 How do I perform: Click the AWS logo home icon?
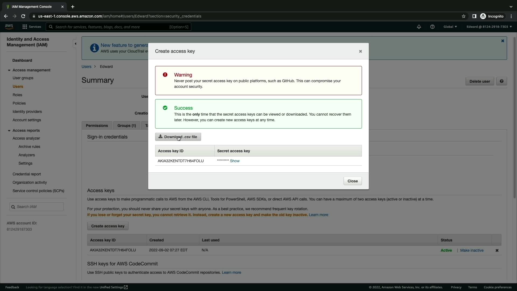9,26
